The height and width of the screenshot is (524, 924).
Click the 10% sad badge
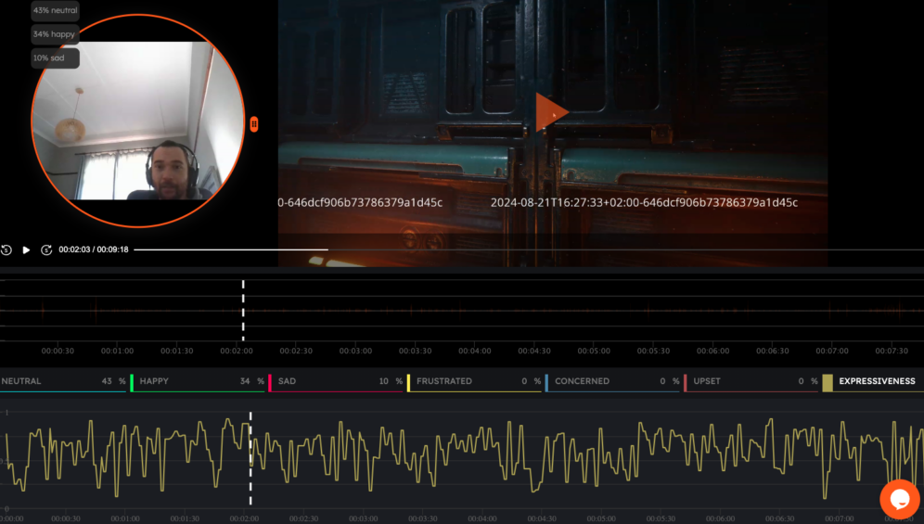[55, 58]
